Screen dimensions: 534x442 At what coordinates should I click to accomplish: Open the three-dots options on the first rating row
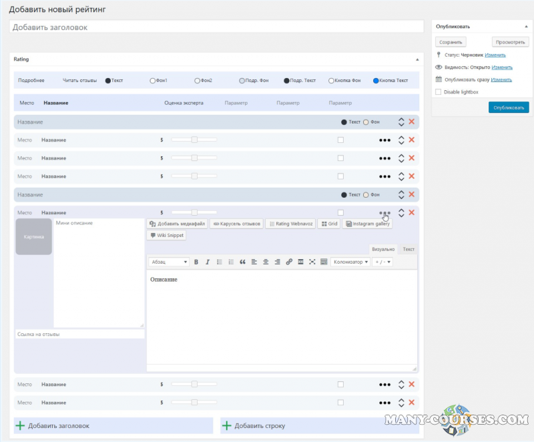click(x=384, y=140)
